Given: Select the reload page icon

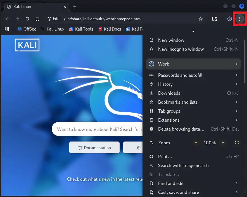Looking at the screenshot, I should (x=27, y=19).
